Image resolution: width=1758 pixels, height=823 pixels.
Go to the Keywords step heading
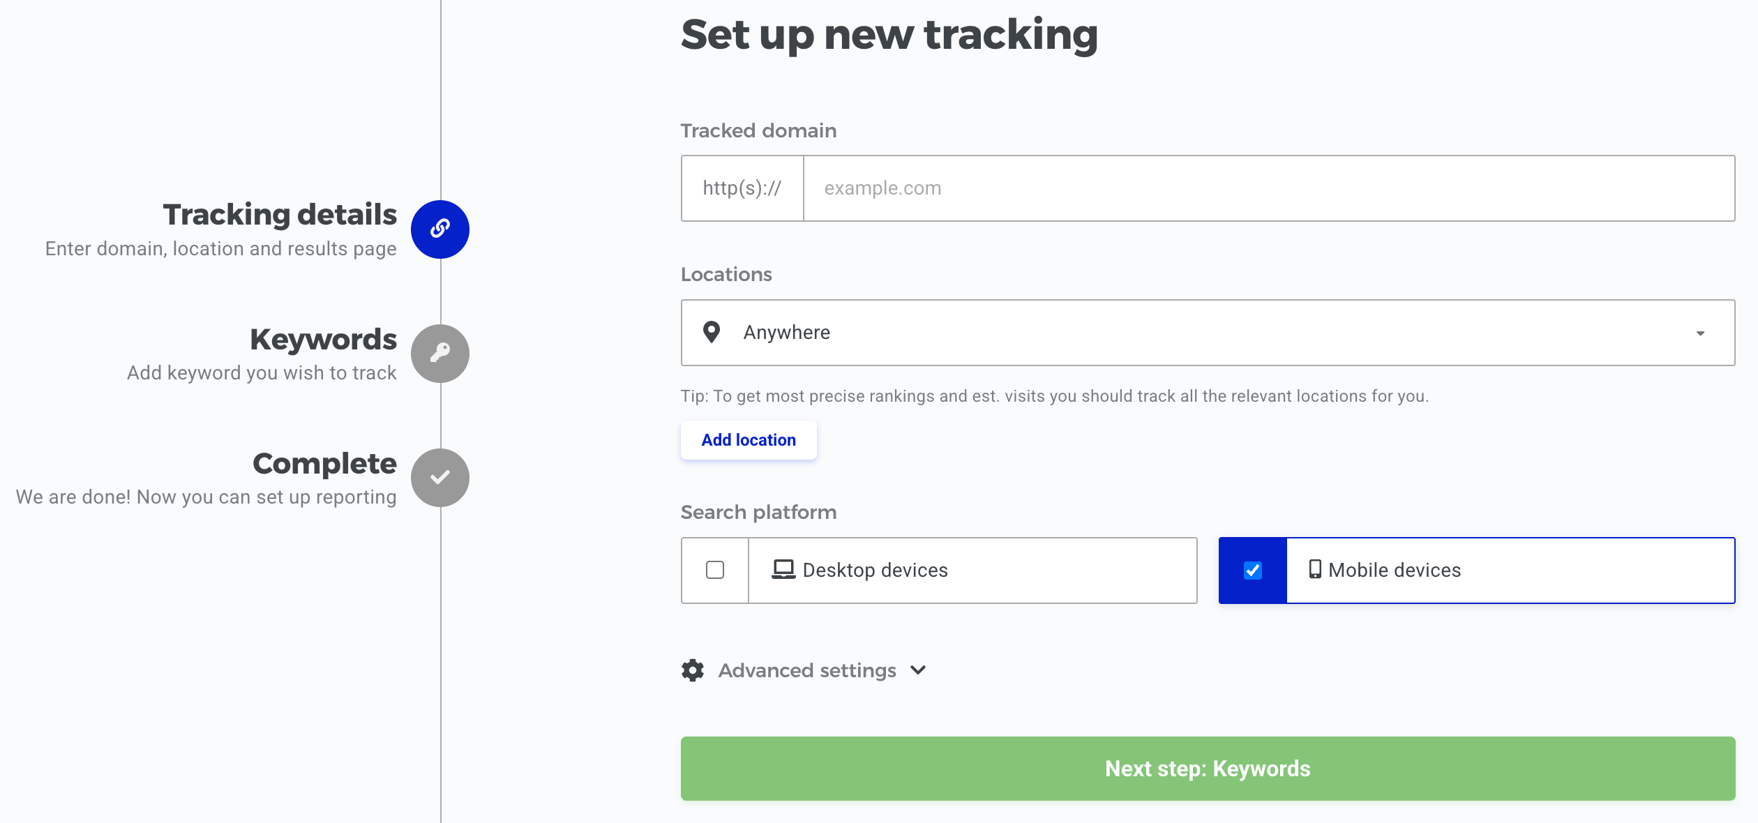tap(323, 340)
